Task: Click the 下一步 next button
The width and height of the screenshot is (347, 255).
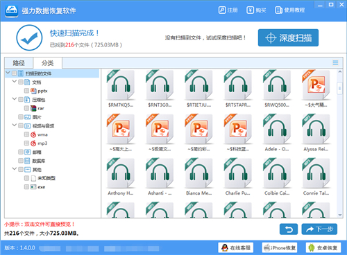Action: [319, 229]
